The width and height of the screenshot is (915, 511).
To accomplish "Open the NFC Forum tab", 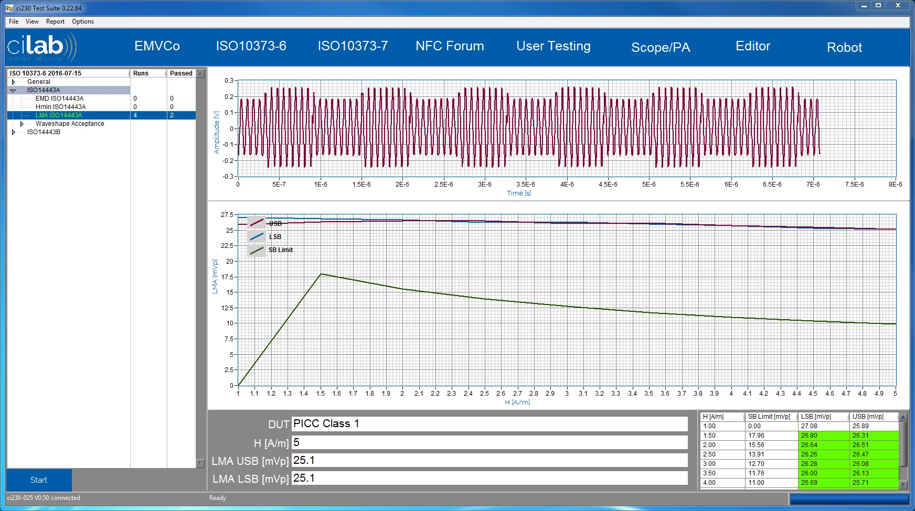I will pos(450,46).
